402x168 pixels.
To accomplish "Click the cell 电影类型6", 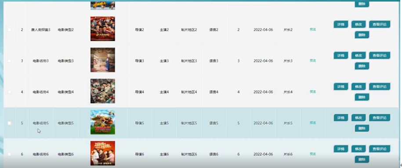I will pyautogui.click(x=65, y=154).
